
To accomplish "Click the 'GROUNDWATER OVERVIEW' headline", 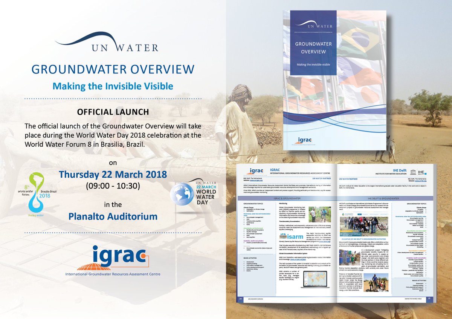I will click(x=113, y=69).
